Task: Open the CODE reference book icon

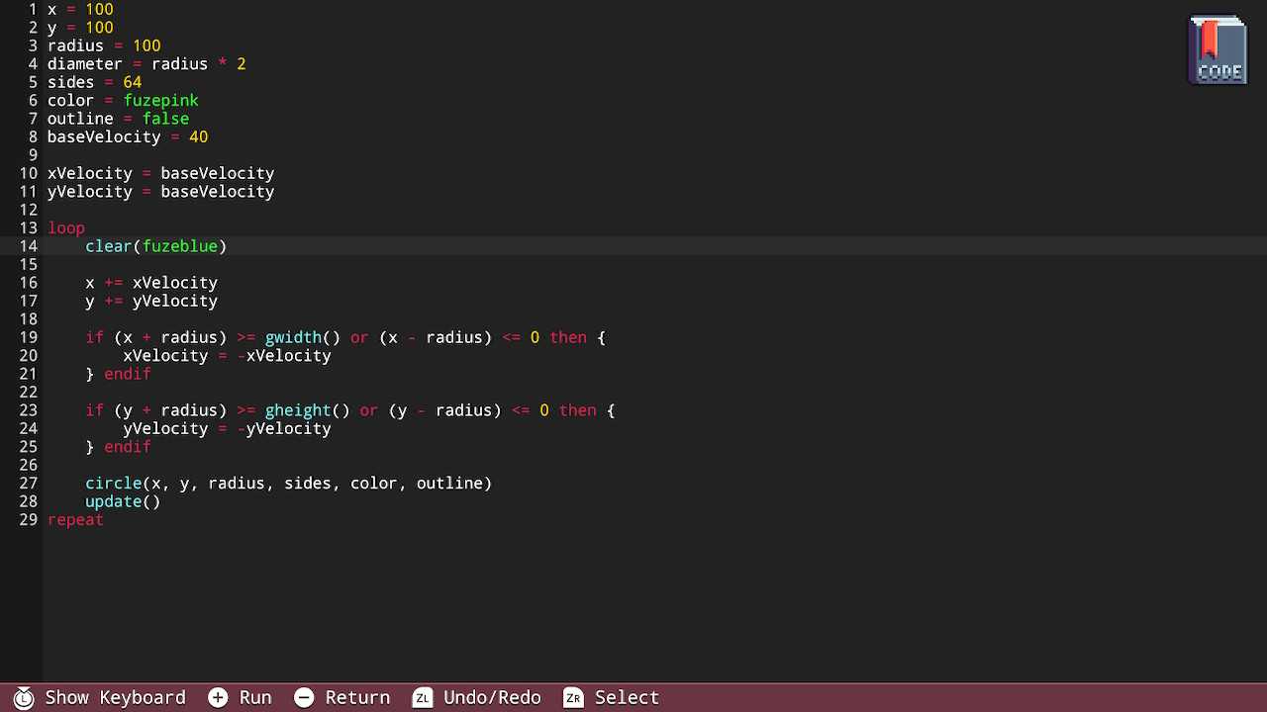Action: point(1218,49)
